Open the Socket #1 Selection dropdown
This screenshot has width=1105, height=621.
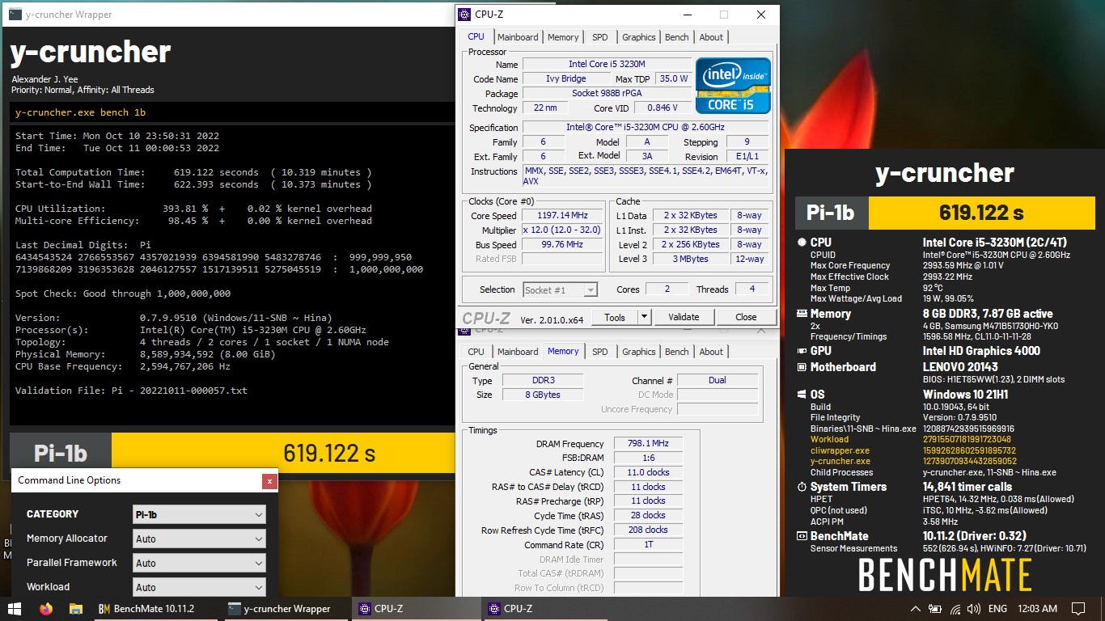560,289
